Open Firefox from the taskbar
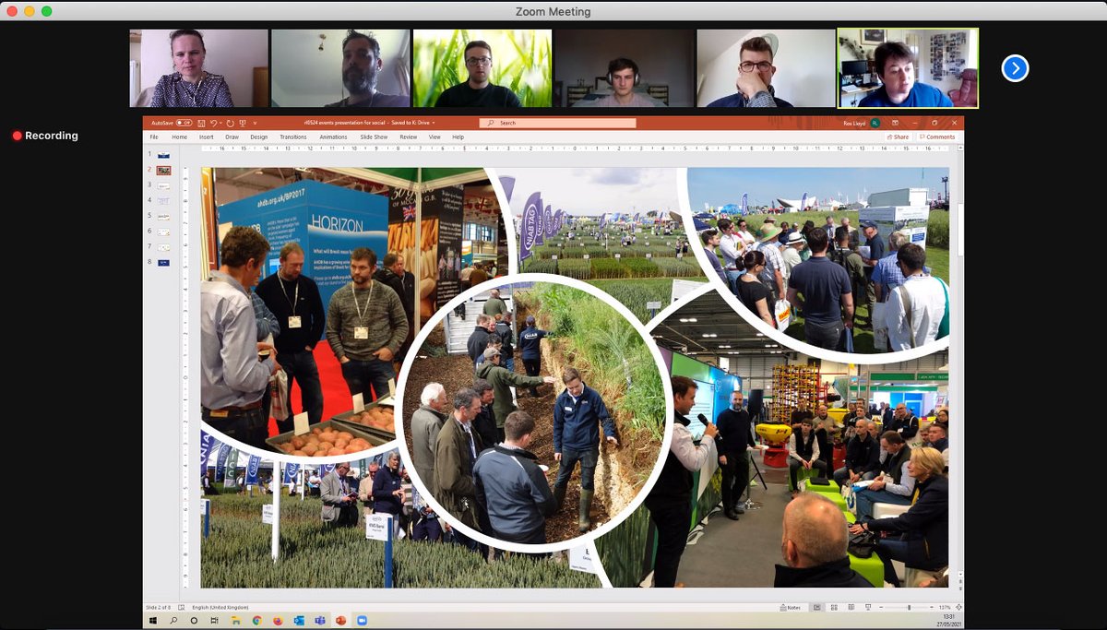 point(278,621)
